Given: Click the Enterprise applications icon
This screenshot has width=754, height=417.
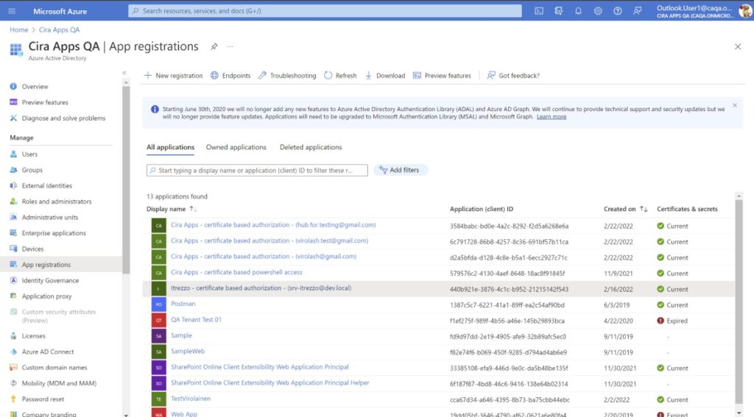Looking at the screenshot, I should click(x=13, y=233).
